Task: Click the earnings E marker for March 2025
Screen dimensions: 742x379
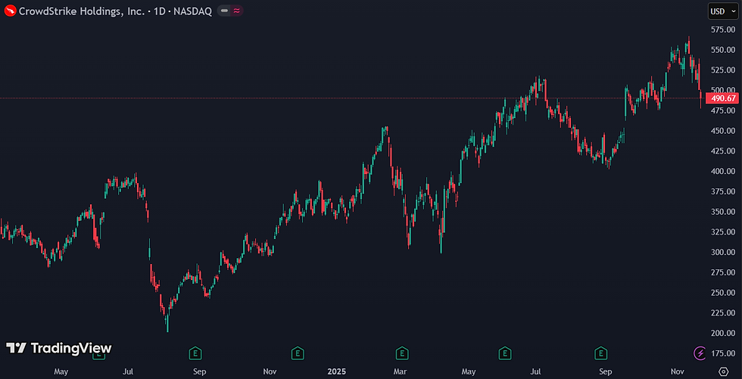Action: (x=402, y=353)
